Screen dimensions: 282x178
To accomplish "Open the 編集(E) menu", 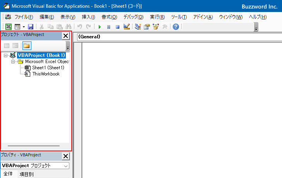I will tap(47, 17).
